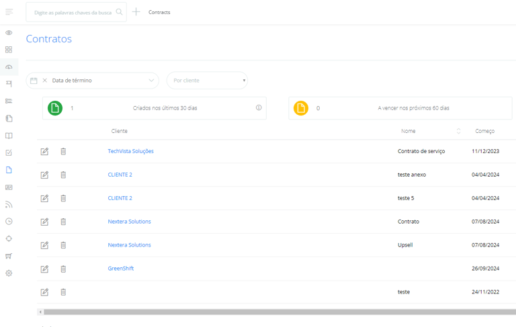
Task: Delete the contract dated 24/11/2022
Action: point(63,292)
